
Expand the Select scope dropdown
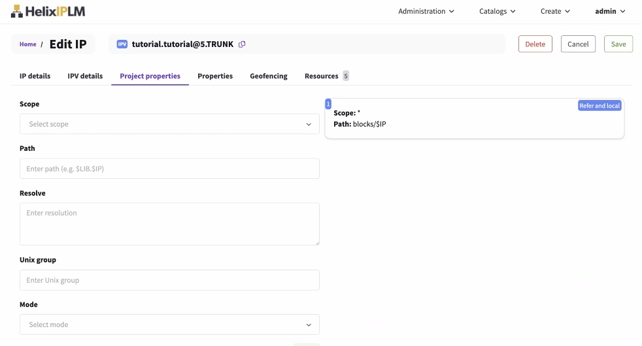click(x=169, y=124)
